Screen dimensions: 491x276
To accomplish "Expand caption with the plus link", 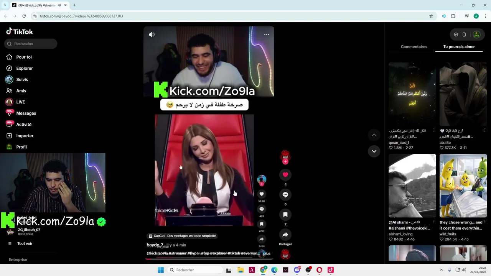I will pos(267,253).
